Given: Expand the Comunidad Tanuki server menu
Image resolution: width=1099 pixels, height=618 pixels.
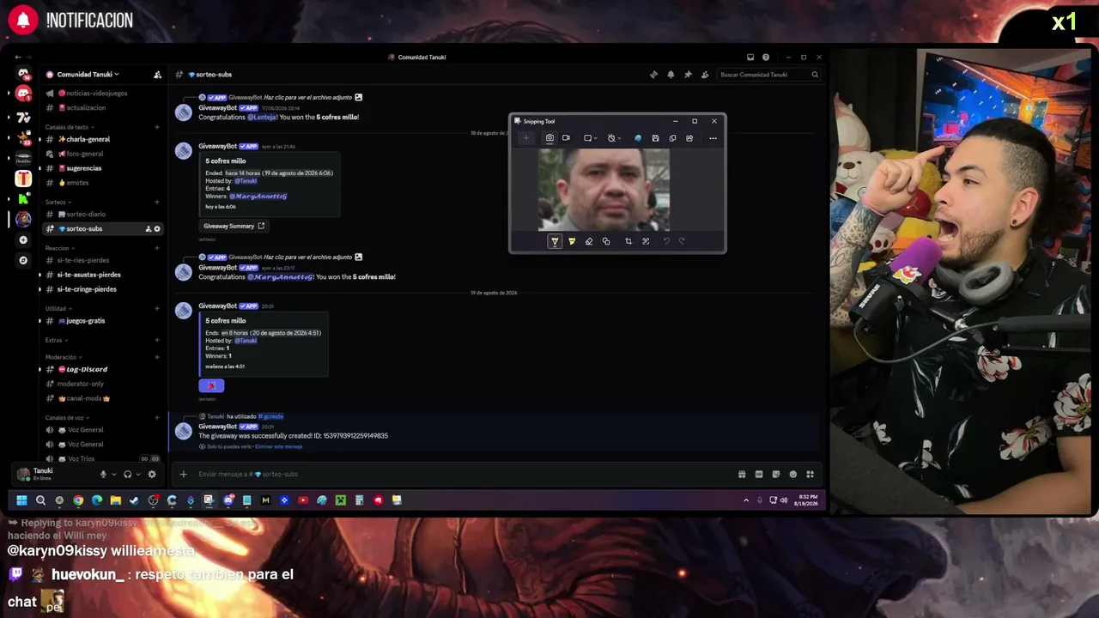Looking at the screenshot, I should (88, 75).
